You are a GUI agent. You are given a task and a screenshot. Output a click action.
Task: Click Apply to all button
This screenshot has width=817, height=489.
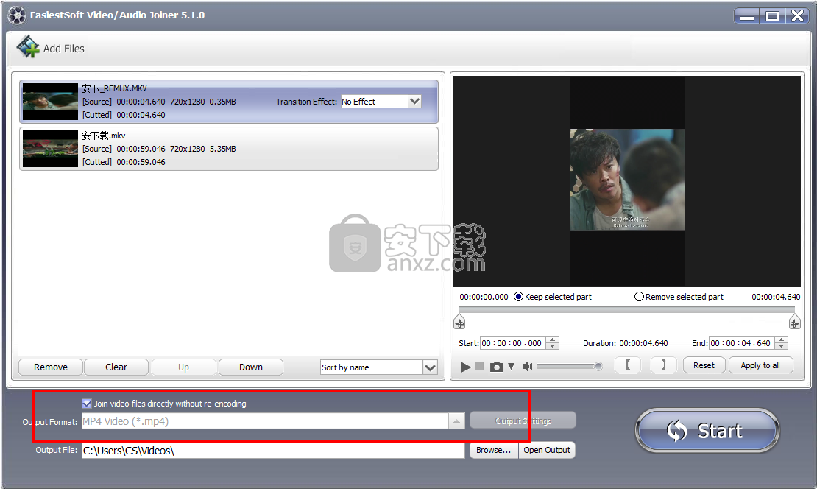tap(760, 365)
